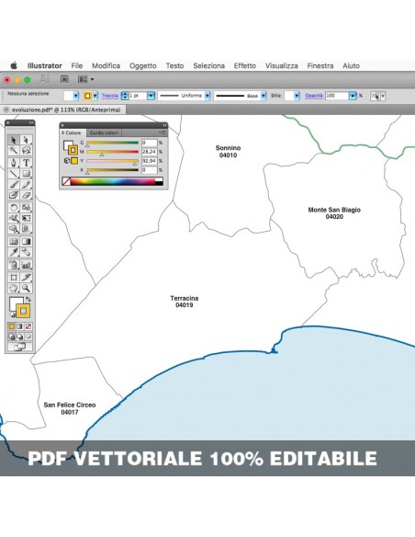415x537 pixels.
Task: Select the Artboard tool
Action: pos(14,277)
